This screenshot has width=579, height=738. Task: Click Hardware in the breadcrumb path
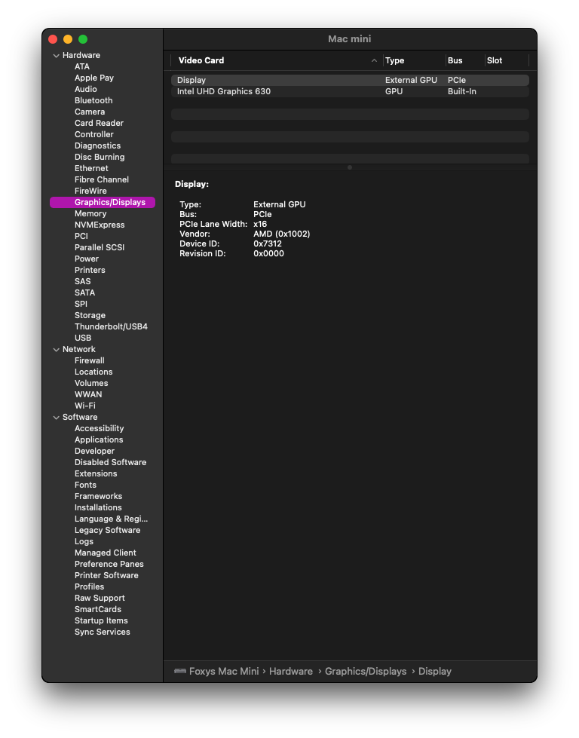tap(291, 671)
